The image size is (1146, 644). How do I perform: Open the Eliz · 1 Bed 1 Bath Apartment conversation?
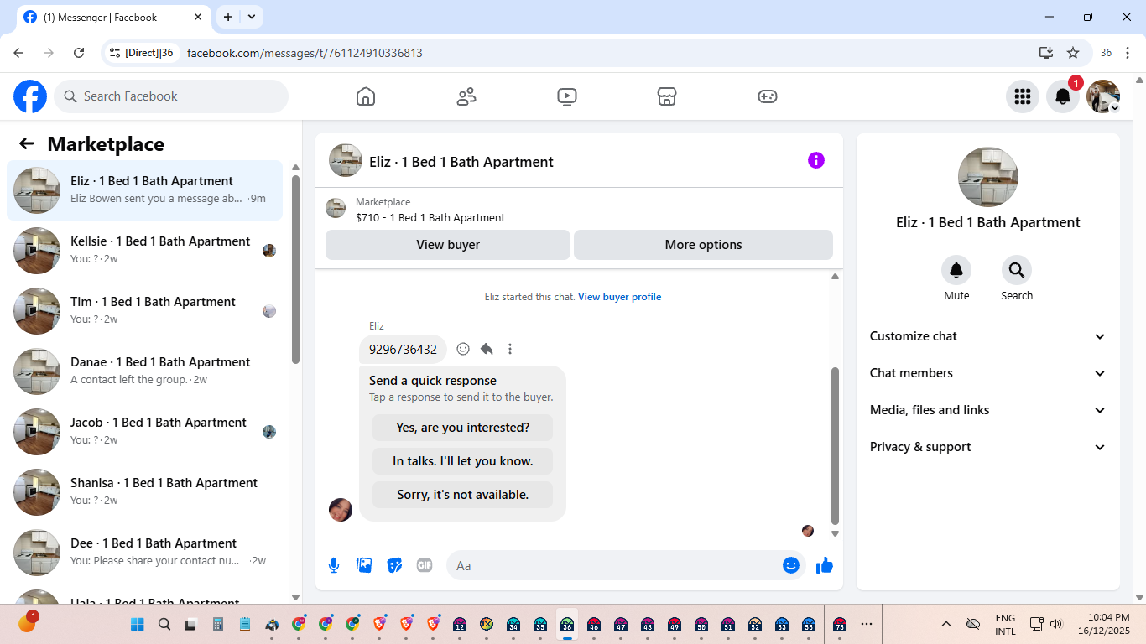pyautogui.click(x=144, y=190)
